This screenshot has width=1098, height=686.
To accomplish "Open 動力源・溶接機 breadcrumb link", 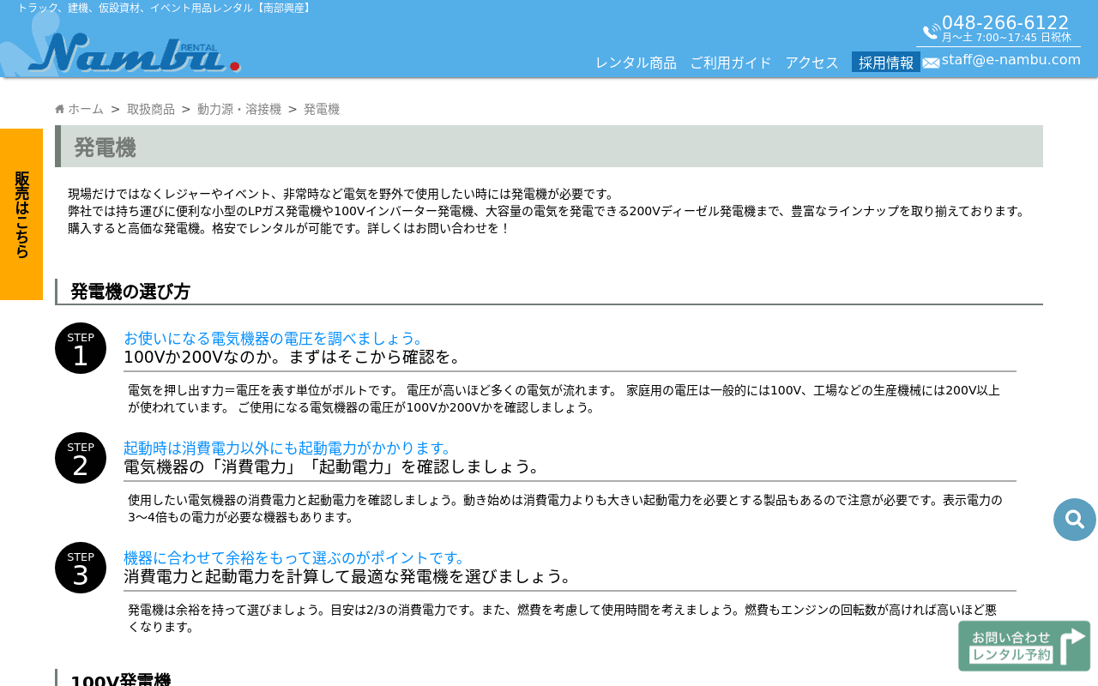I will (x=239, y=109).
